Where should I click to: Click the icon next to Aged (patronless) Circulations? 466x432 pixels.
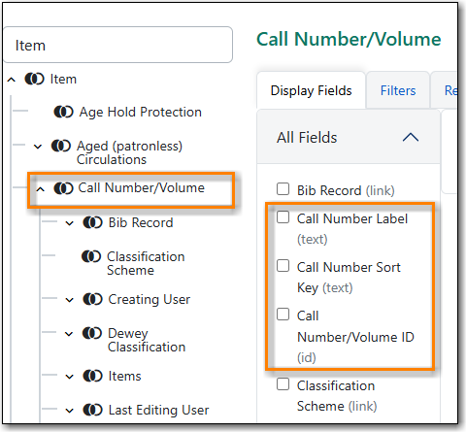click(61, 146)
